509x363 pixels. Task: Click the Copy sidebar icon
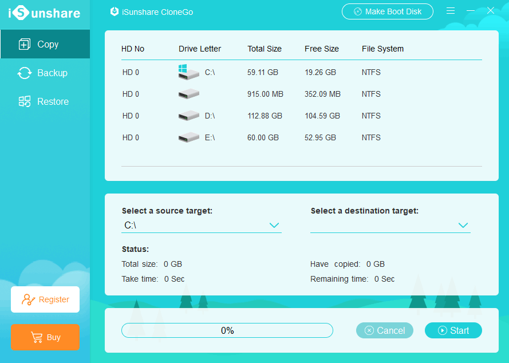tap(25, 44)
